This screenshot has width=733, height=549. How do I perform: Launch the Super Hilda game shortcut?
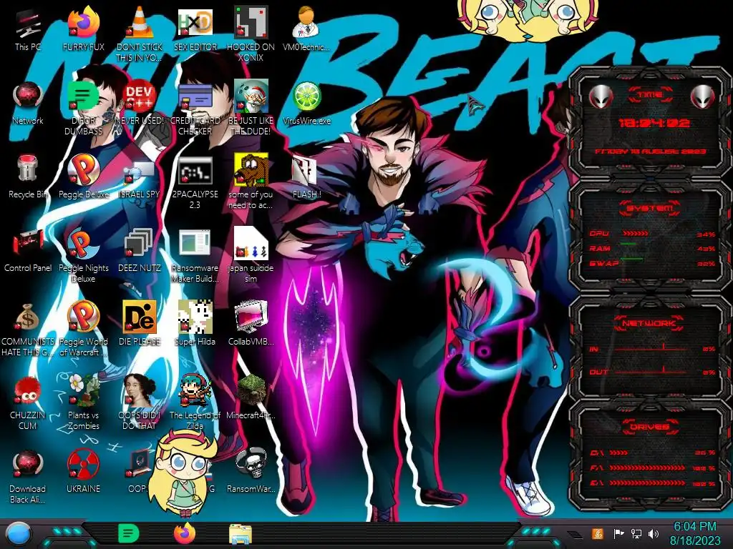(195, 325)
